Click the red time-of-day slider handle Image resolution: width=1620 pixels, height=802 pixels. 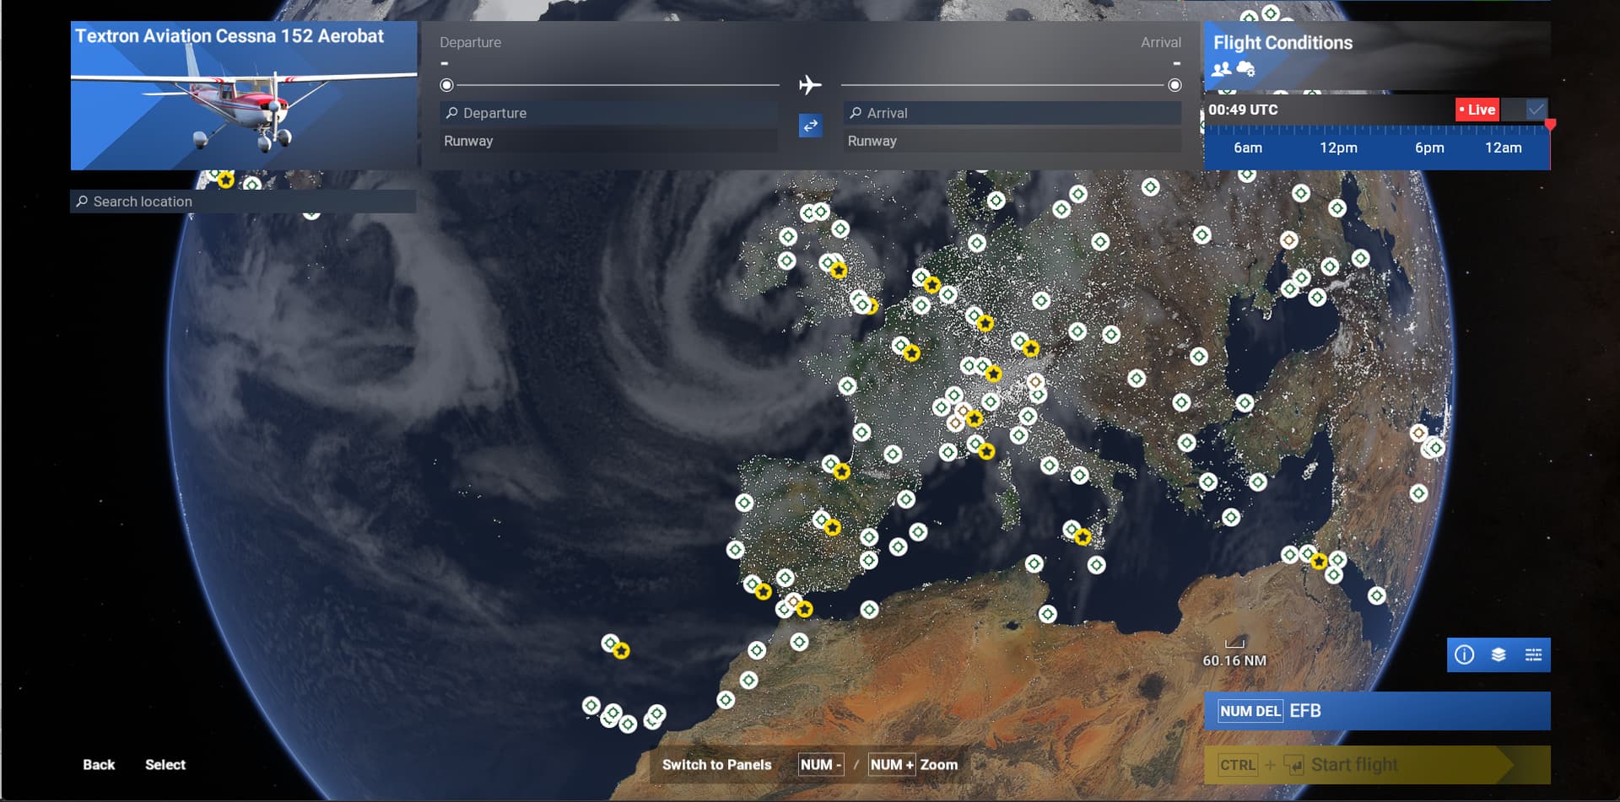(x=1550, y=125)
